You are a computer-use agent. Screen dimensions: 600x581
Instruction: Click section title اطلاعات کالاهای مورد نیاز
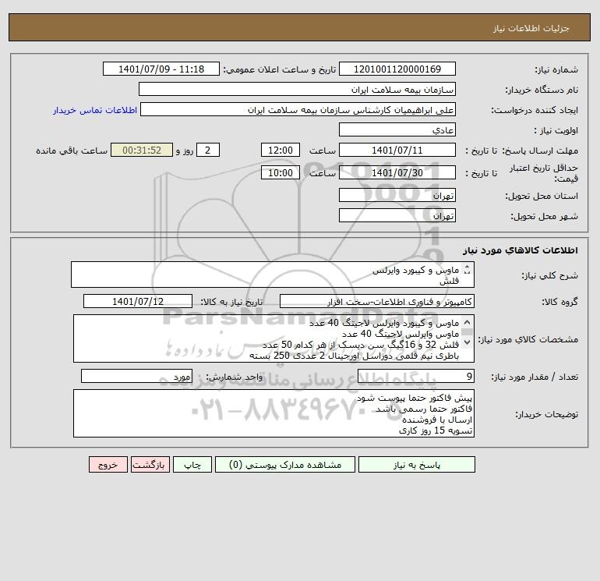521,250
